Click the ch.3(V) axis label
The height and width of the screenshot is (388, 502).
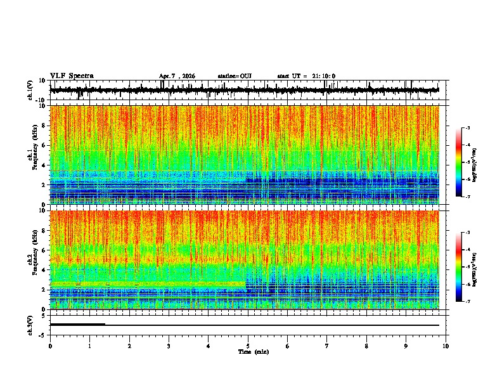tap(30, 325)
